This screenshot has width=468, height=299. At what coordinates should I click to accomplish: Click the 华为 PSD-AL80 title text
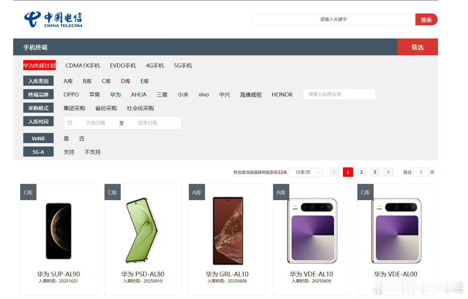tap(143, 274)
